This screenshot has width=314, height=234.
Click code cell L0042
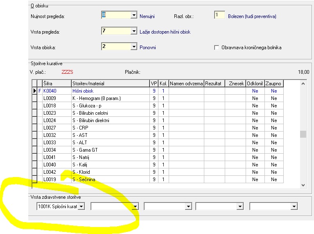[57, 172]
